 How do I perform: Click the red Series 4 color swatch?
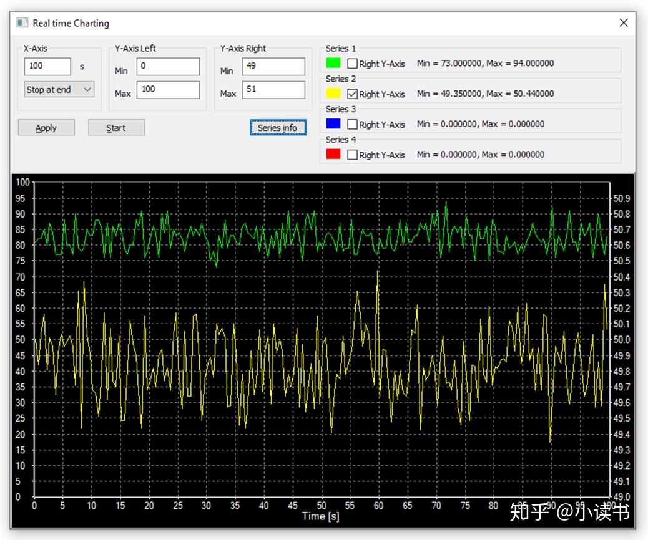click(x=333, y=154)
